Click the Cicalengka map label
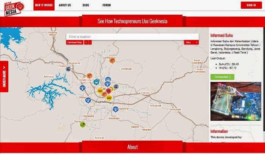The width and height of the screenshot is (265, 154). [175, 109]
